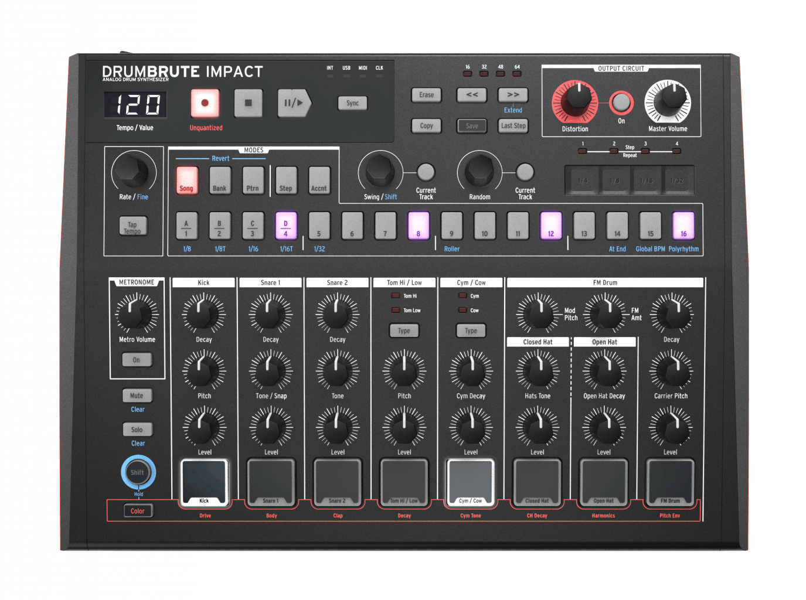
Task: Toggle lit step button 12
Action: click(x=551, y=226)
